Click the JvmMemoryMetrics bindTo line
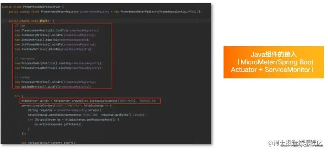328x152 pixels. pos(56,35)
